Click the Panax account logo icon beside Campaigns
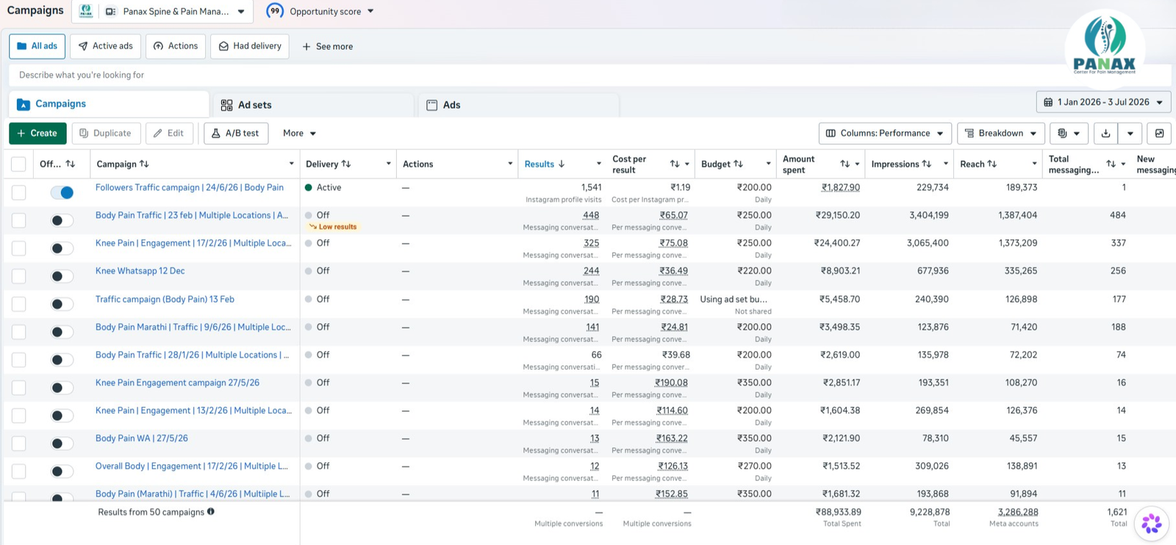 (x=86, y=11)
